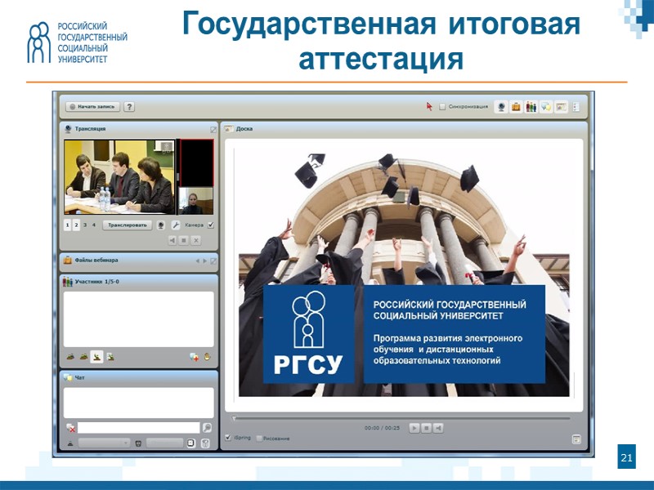Open the notes icon at board bottom right
This screenshot has height=490, width=654.
coord(576,439)
